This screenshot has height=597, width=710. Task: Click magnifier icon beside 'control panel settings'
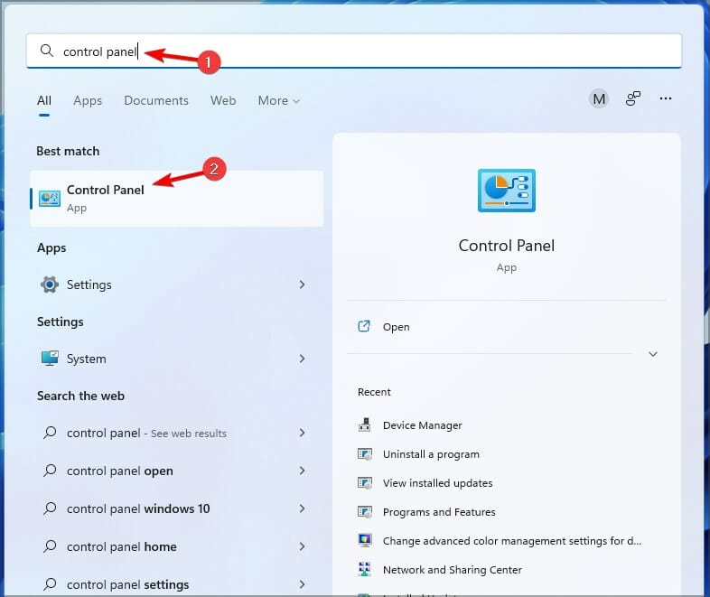click(x=50, y=583)
